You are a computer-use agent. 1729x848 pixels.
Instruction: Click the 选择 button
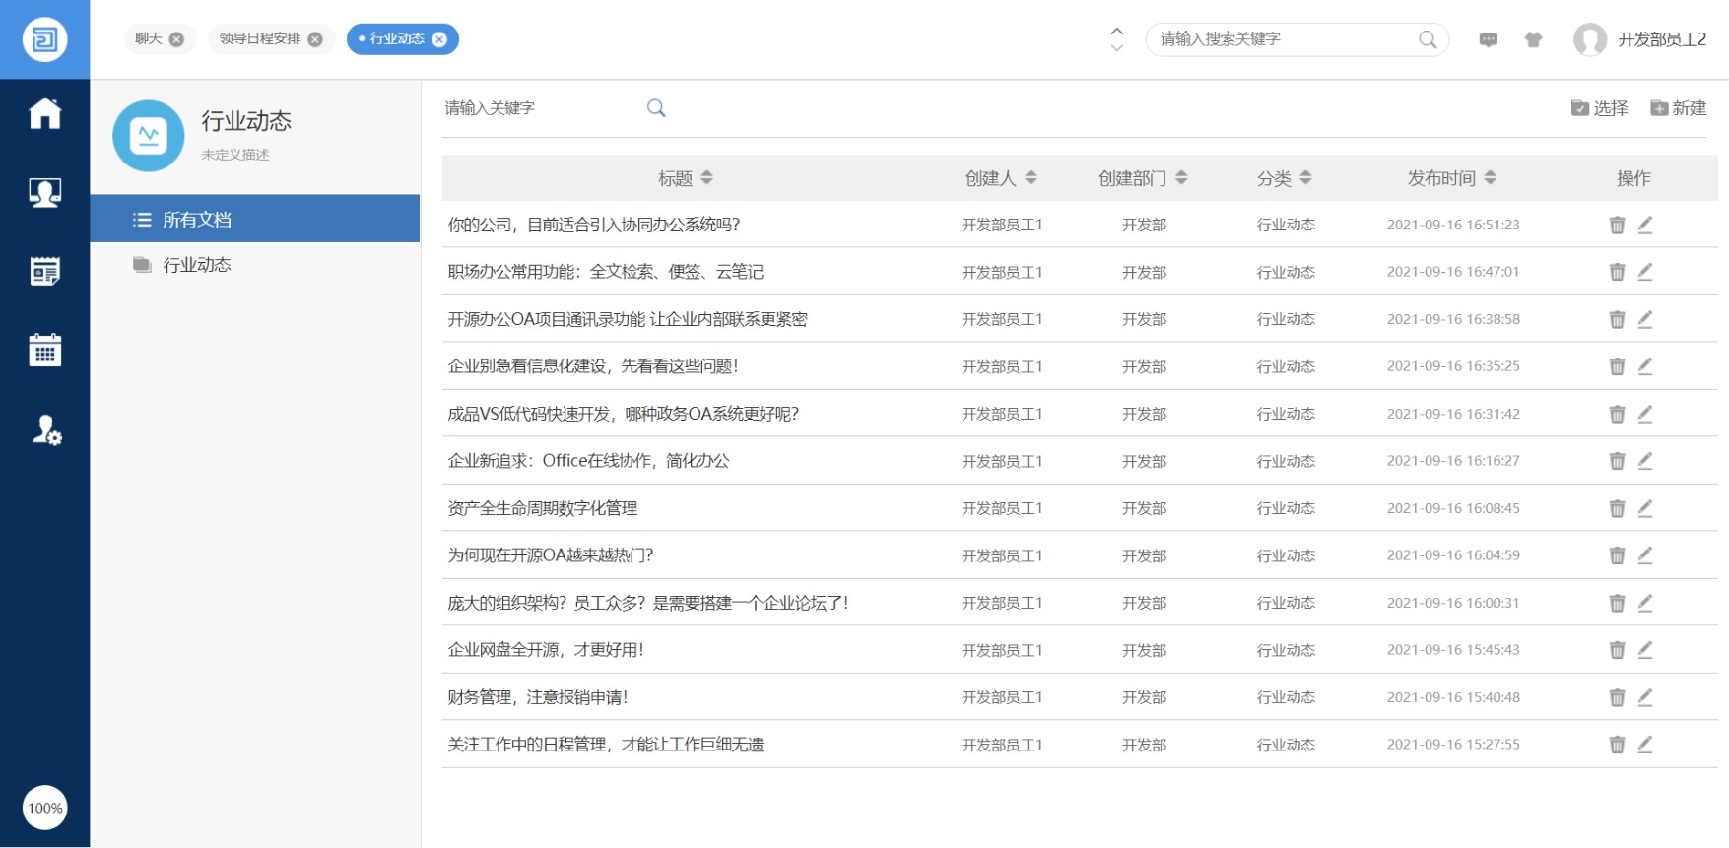click(x=1599, y=108)
